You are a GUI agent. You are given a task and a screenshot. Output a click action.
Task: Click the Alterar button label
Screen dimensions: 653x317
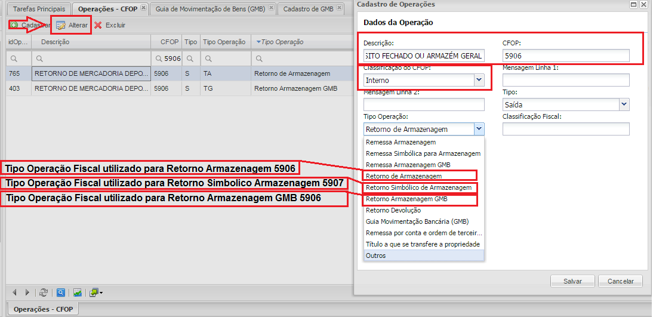(x=78, y=26)
